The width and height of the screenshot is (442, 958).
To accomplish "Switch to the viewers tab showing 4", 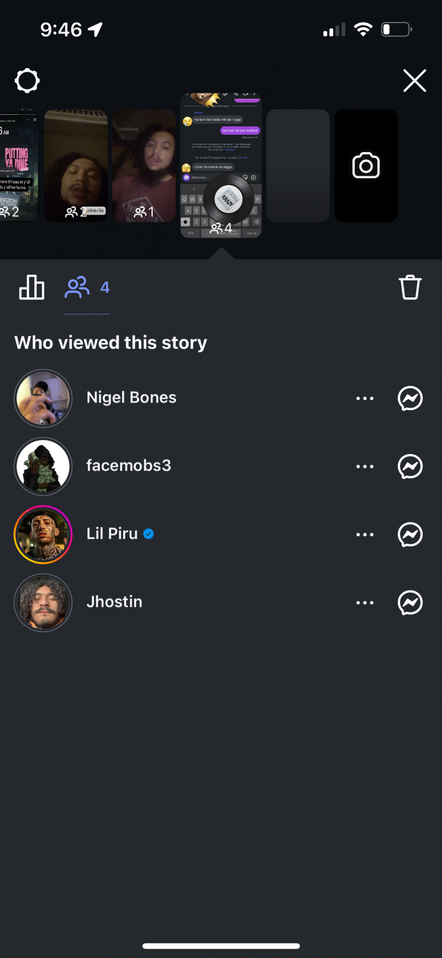I will click(x=87, y=287).
